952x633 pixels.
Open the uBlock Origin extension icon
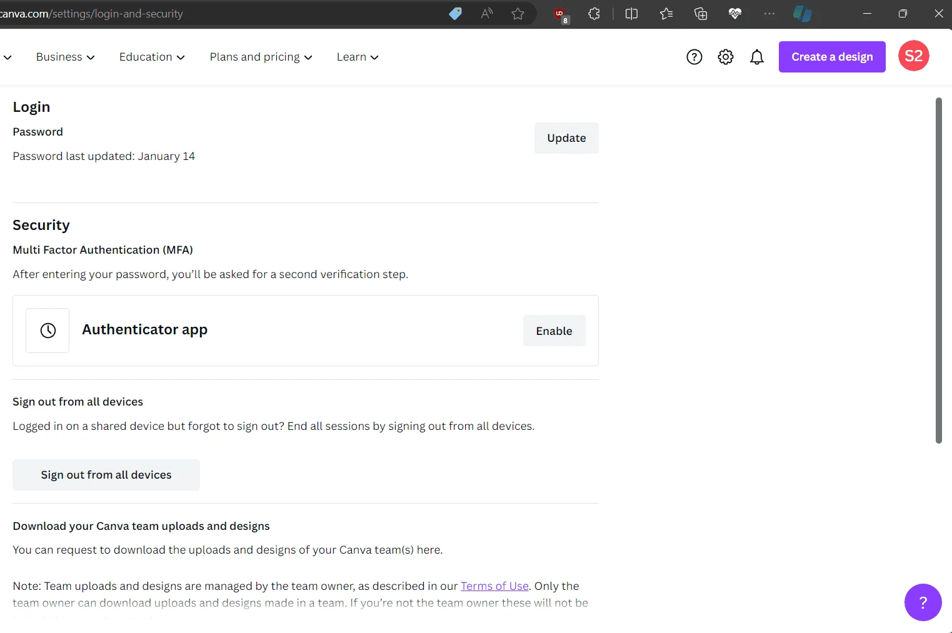[x=561, y=14]
